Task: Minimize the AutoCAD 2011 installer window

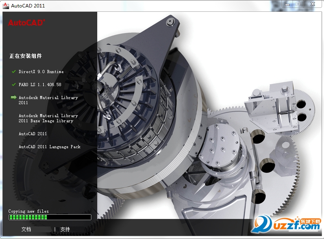Action: click(287, 4)
